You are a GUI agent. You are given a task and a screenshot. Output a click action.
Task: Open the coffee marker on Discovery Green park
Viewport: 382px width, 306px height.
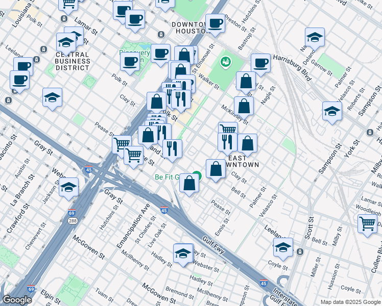pos(130,63)
